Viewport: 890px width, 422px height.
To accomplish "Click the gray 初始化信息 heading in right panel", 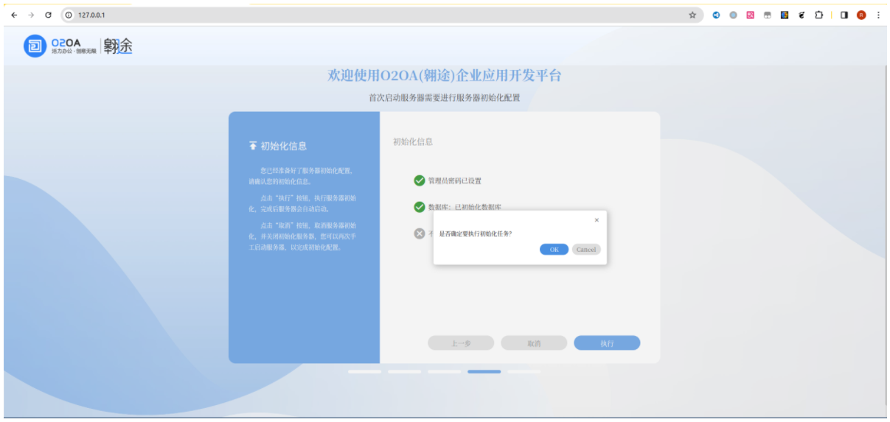I will coord(413,141).
